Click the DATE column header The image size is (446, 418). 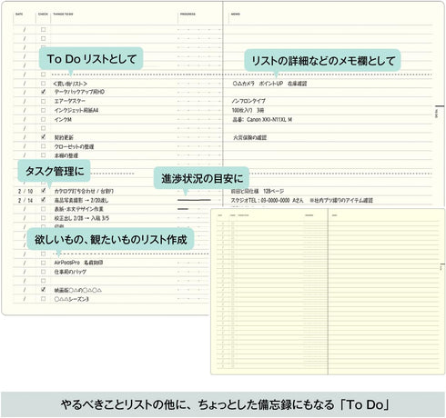point(19,15)
